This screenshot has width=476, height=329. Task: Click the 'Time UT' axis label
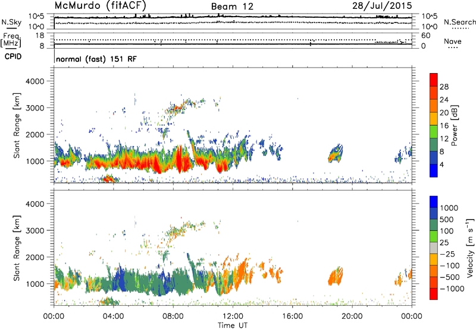point(233,325)
